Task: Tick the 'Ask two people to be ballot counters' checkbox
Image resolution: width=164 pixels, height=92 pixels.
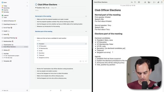Action: 36,71
